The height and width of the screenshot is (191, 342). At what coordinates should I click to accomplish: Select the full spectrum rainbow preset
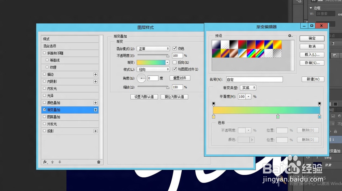251,53
